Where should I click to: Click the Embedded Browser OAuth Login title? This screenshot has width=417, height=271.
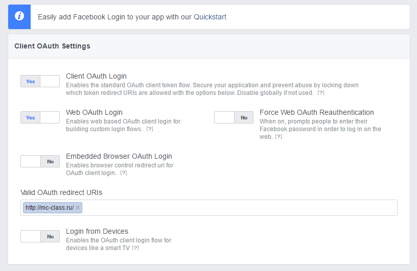[119, 156]
